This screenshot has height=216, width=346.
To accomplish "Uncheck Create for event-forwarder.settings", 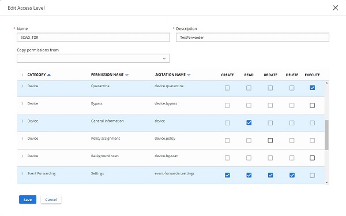I will coord(227,175).
